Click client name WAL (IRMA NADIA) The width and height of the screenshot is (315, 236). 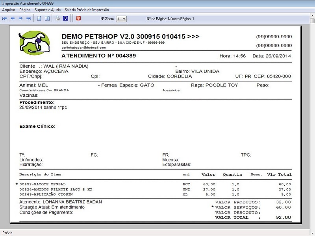pyautogui.click(x=66, y=66)
